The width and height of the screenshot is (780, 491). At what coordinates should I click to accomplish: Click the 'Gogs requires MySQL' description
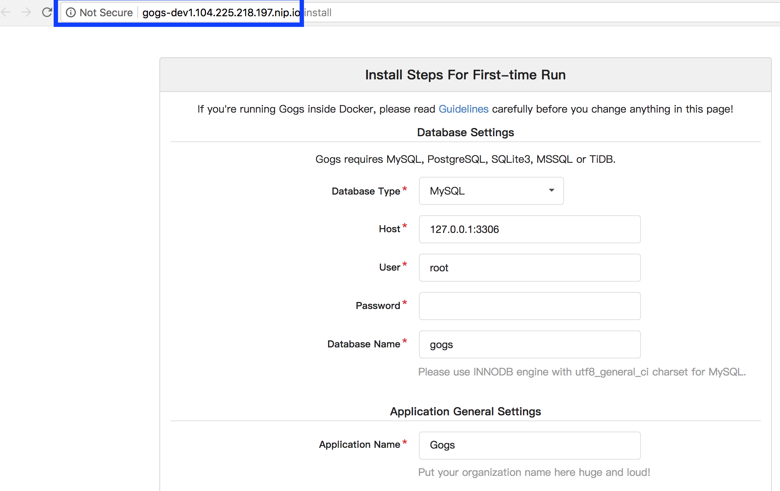coord(465,159)
